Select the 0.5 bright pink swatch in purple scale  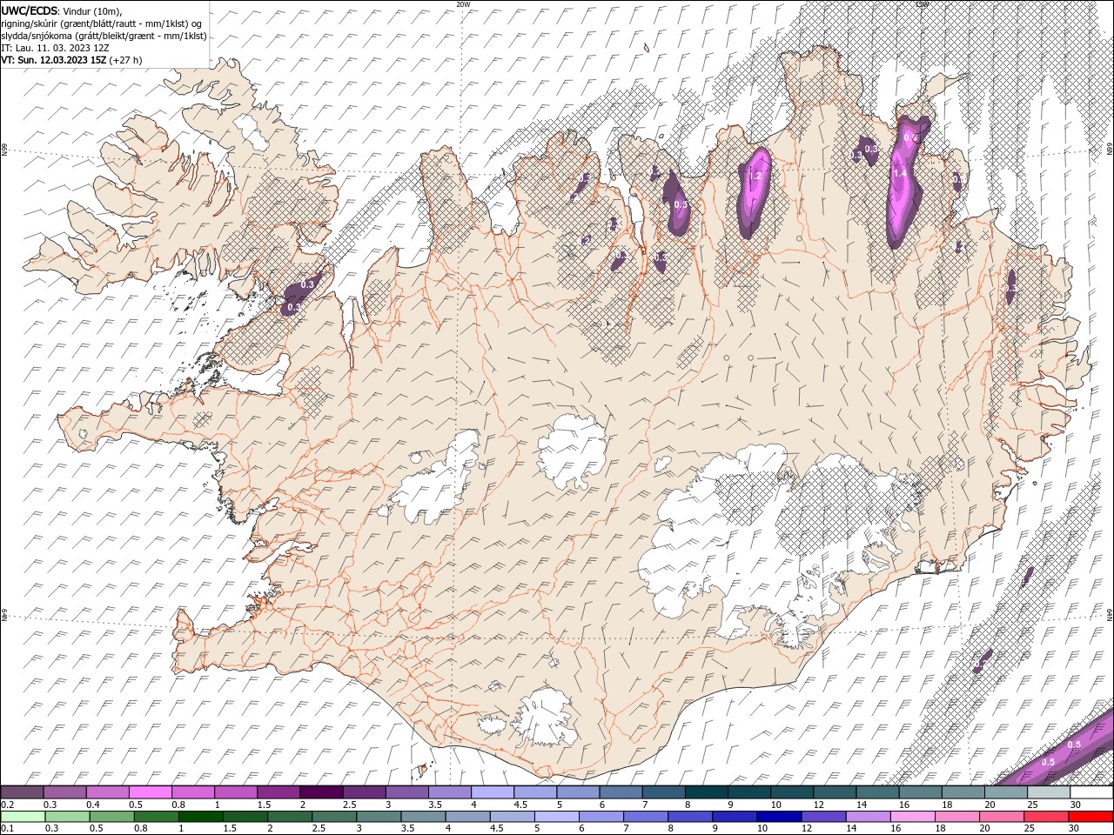[150, 792]
